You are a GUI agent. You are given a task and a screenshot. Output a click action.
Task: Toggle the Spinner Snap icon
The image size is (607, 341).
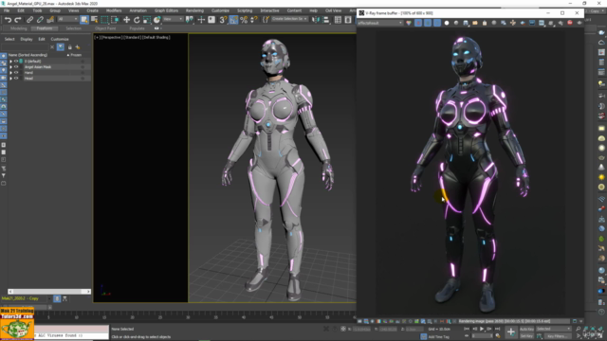(x=254, y=20)
